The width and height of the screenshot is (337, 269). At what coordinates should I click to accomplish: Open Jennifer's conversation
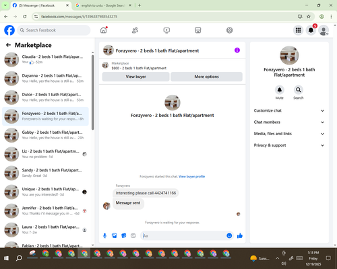(x=45, y=210)
